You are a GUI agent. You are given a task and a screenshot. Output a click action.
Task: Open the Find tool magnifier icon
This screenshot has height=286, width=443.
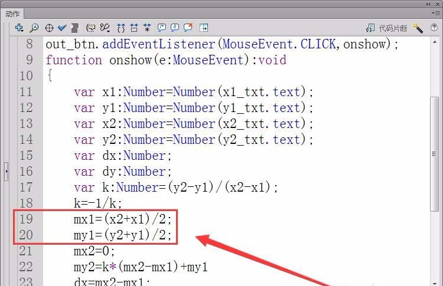pos(34,28)
